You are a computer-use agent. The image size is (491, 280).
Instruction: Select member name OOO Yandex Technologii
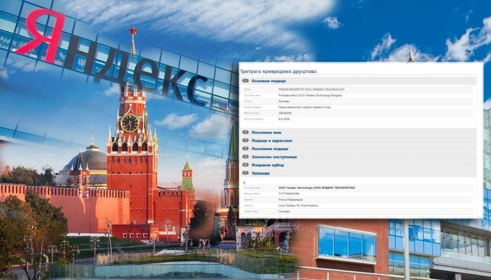coord(317,188)
